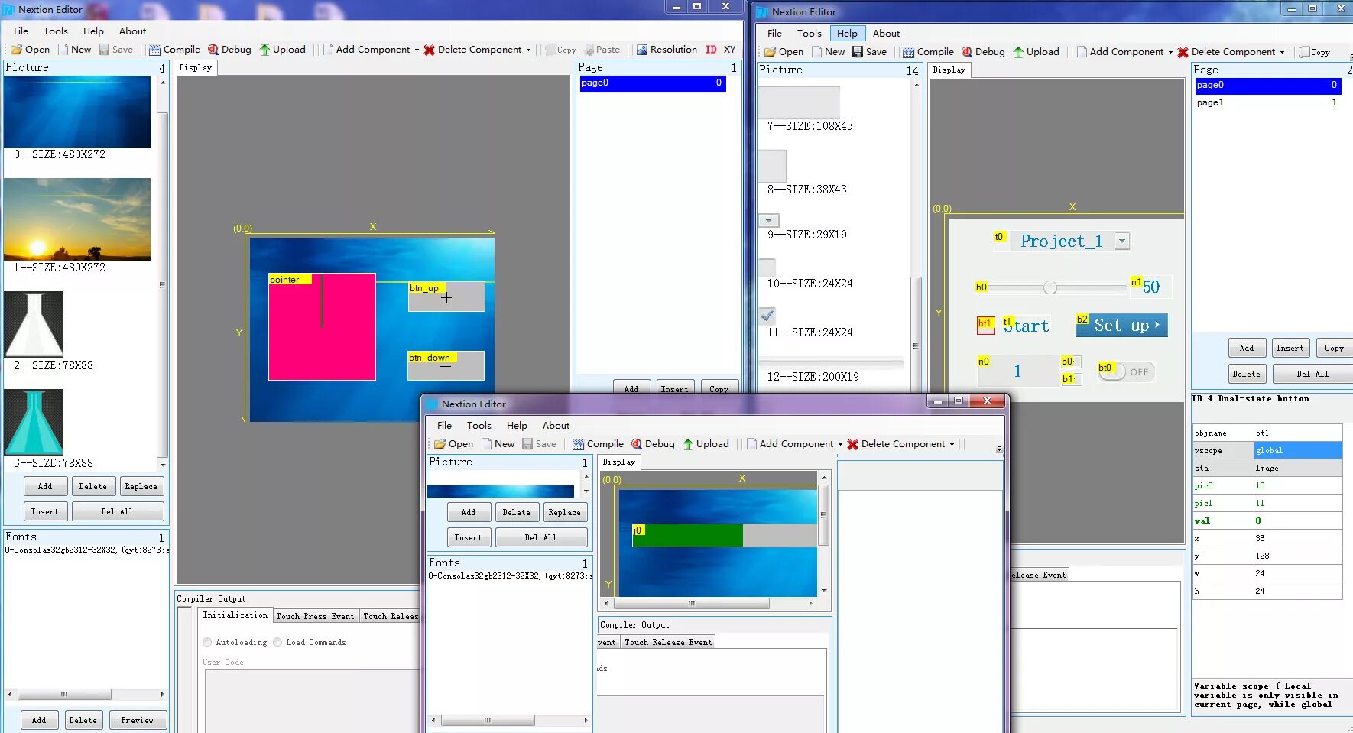Create a new project with the New icon
Screen dimensions: 1353x733
click(x=498, y=443)
